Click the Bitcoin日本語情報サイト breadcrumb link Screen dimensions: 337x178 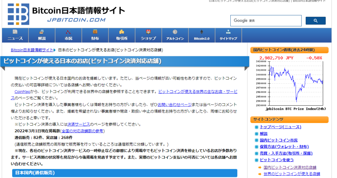(32, 50)
